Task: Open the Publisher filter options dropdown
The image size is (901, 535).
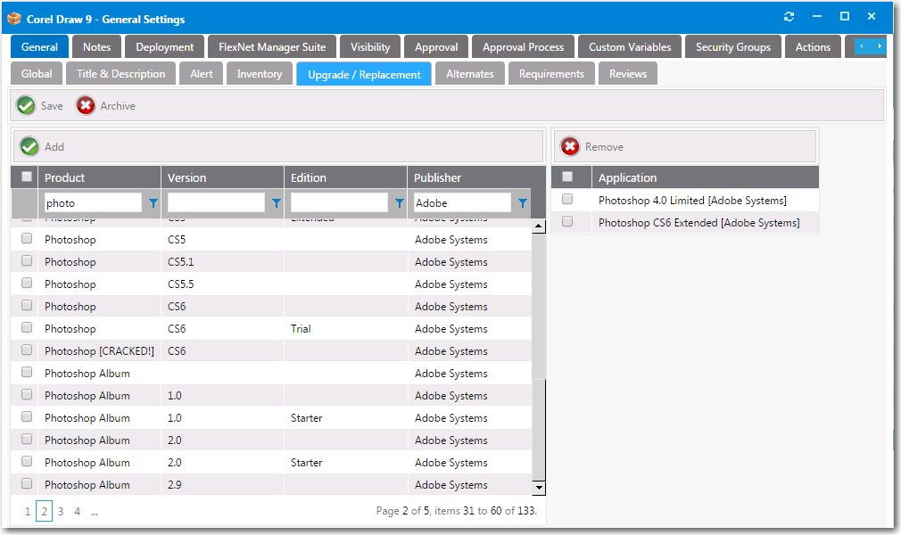Action: click(x=522, y=203)
